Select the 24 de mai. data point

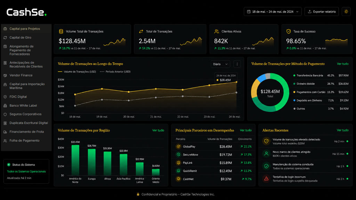pyautogui.click(x=236, y=82)
